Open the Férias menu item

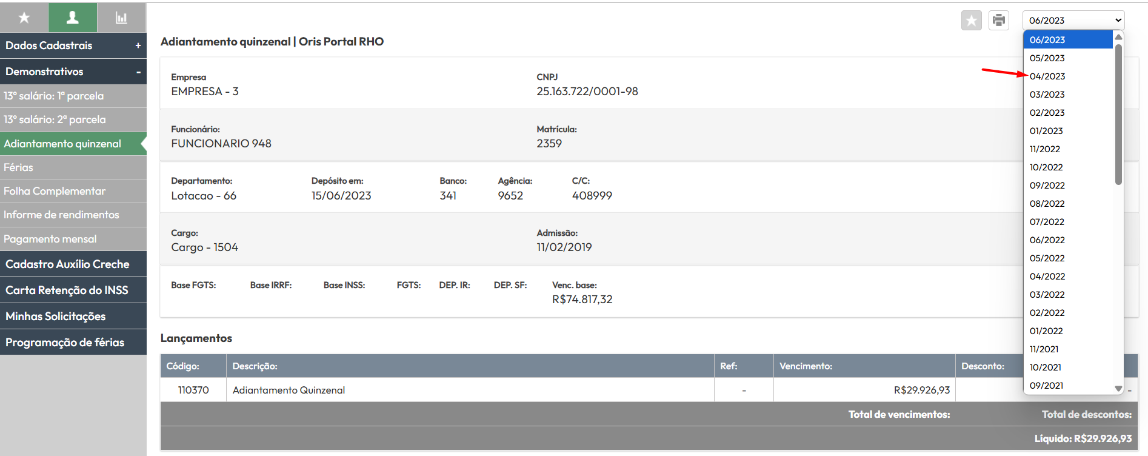(x=19, y=167)
